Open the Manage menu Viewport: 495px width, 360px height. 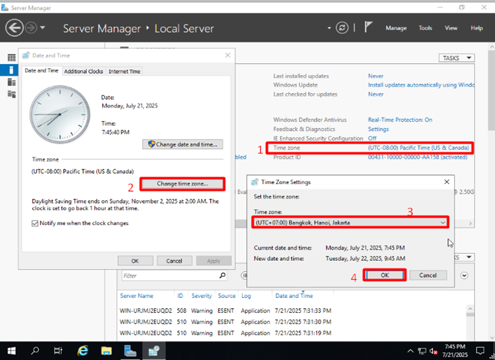(396, 28)
